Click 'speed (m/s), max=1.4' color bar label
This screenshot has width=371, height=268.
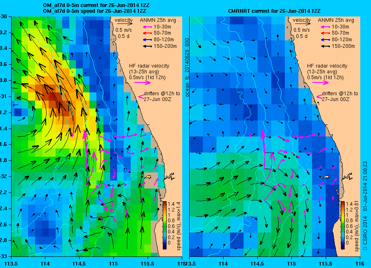click(x=178, y=226)
